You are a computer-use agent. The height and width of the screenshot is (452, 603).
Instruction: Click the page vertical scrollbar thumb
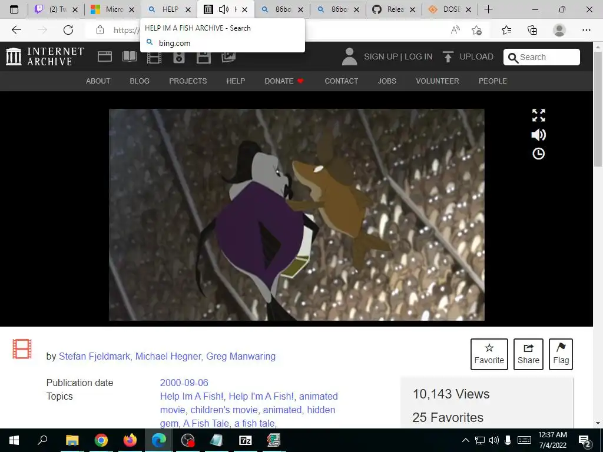598,109
